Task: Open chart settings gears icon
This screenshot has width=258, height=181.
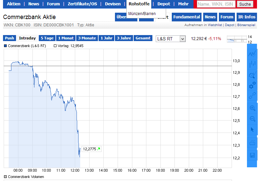Action: tap(252, 85)
